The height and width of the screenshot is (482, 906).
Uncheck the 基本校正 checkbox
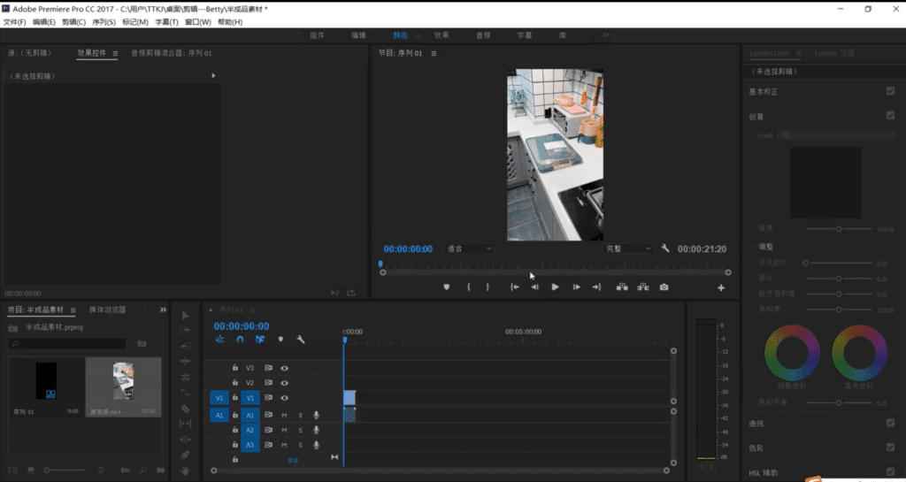890,91
